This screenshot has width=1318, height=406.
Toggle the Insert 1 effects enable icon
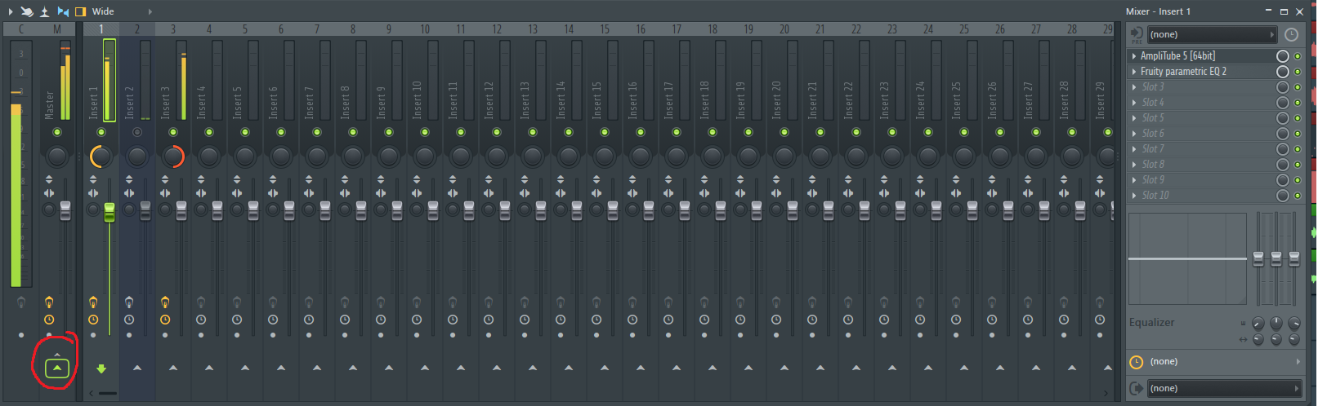click(93, 303)
